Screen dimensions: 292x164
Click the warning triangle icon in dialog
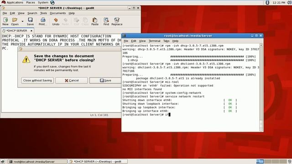click(x=26, y=60)
